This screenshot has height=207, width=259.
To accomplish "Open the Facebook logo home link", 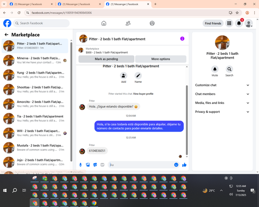I will tap(7, 23).
